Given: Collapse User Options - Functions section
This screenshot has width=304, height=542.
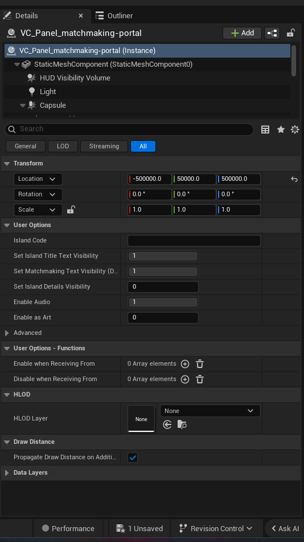Looking at the screenshot, I should pyautogui.click(x=7, y=349).
